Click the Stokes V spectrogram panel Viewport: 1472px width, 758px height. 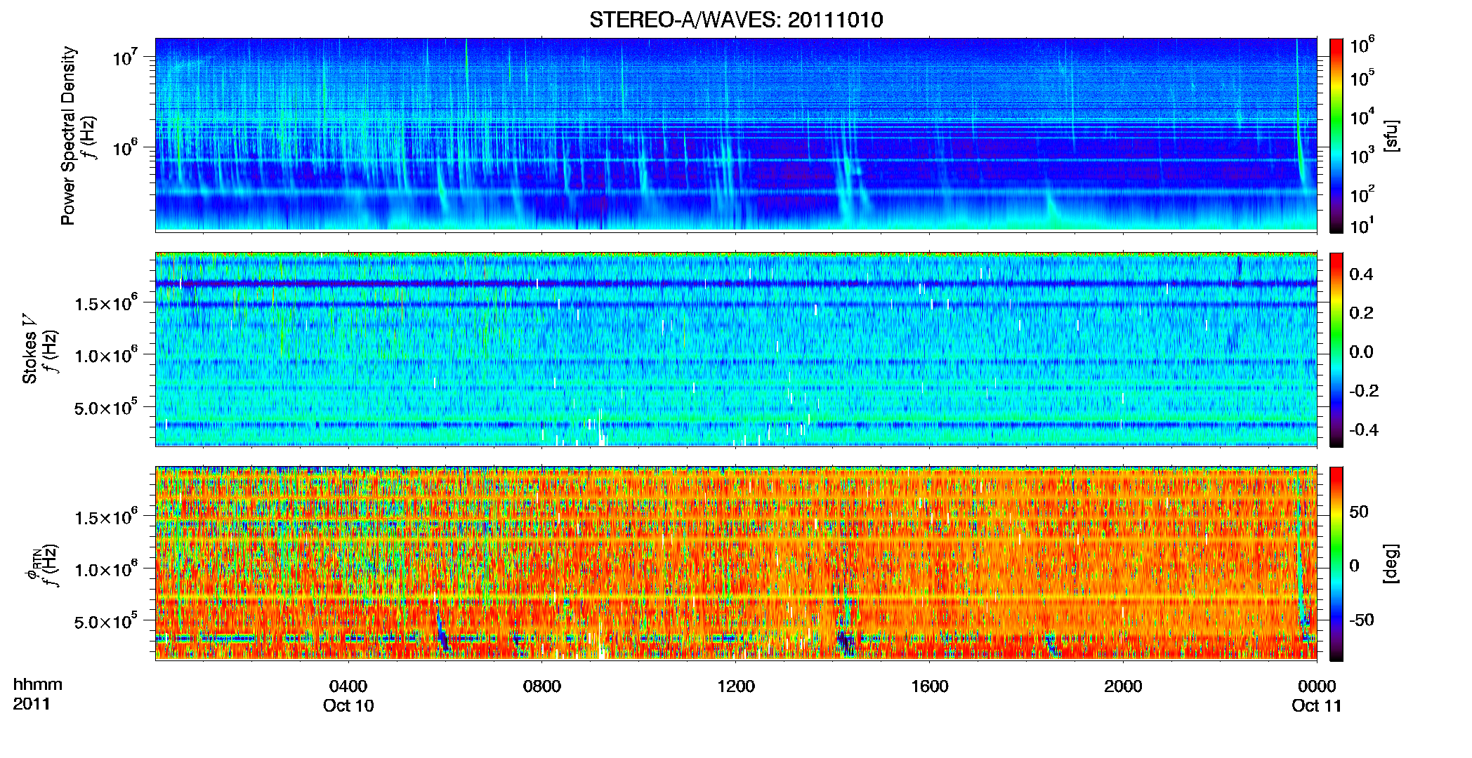click(736, 349)
